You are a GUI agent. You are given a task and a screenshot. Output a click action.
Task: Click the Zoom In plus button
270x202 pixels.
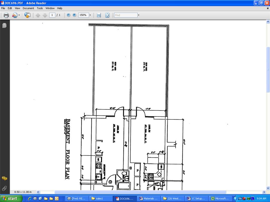click(x=74, y=15)
